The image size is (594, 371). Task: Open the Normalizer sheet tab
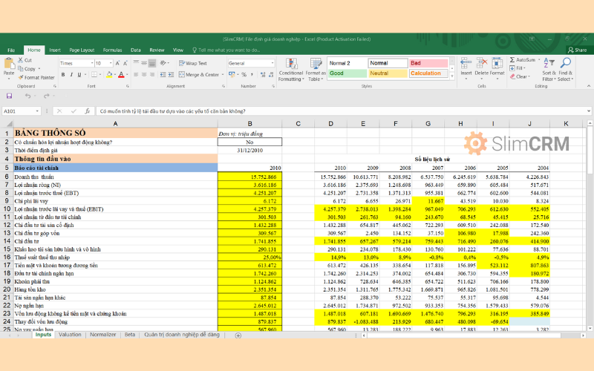103,335
